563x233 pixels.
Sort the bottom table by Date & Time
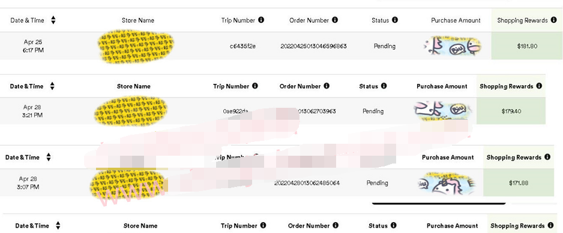click(x=58, y=225)
